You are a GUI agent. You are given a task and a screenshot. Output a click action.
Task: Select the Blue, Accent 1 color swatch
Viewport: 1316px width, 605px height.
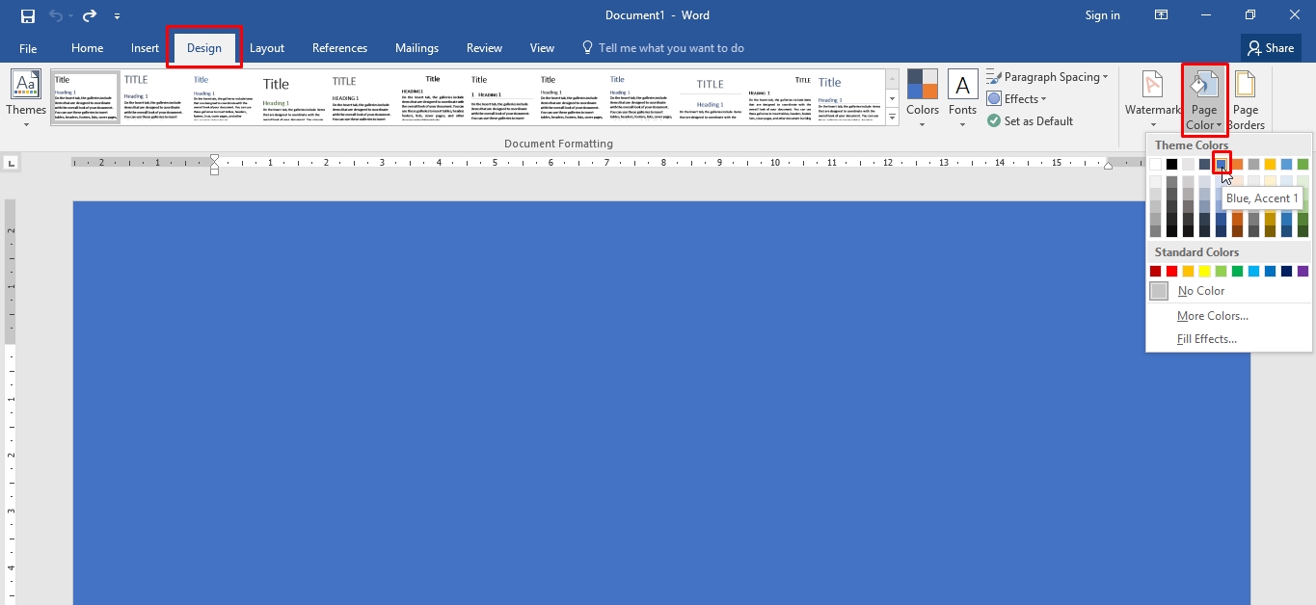(1222, 163)
